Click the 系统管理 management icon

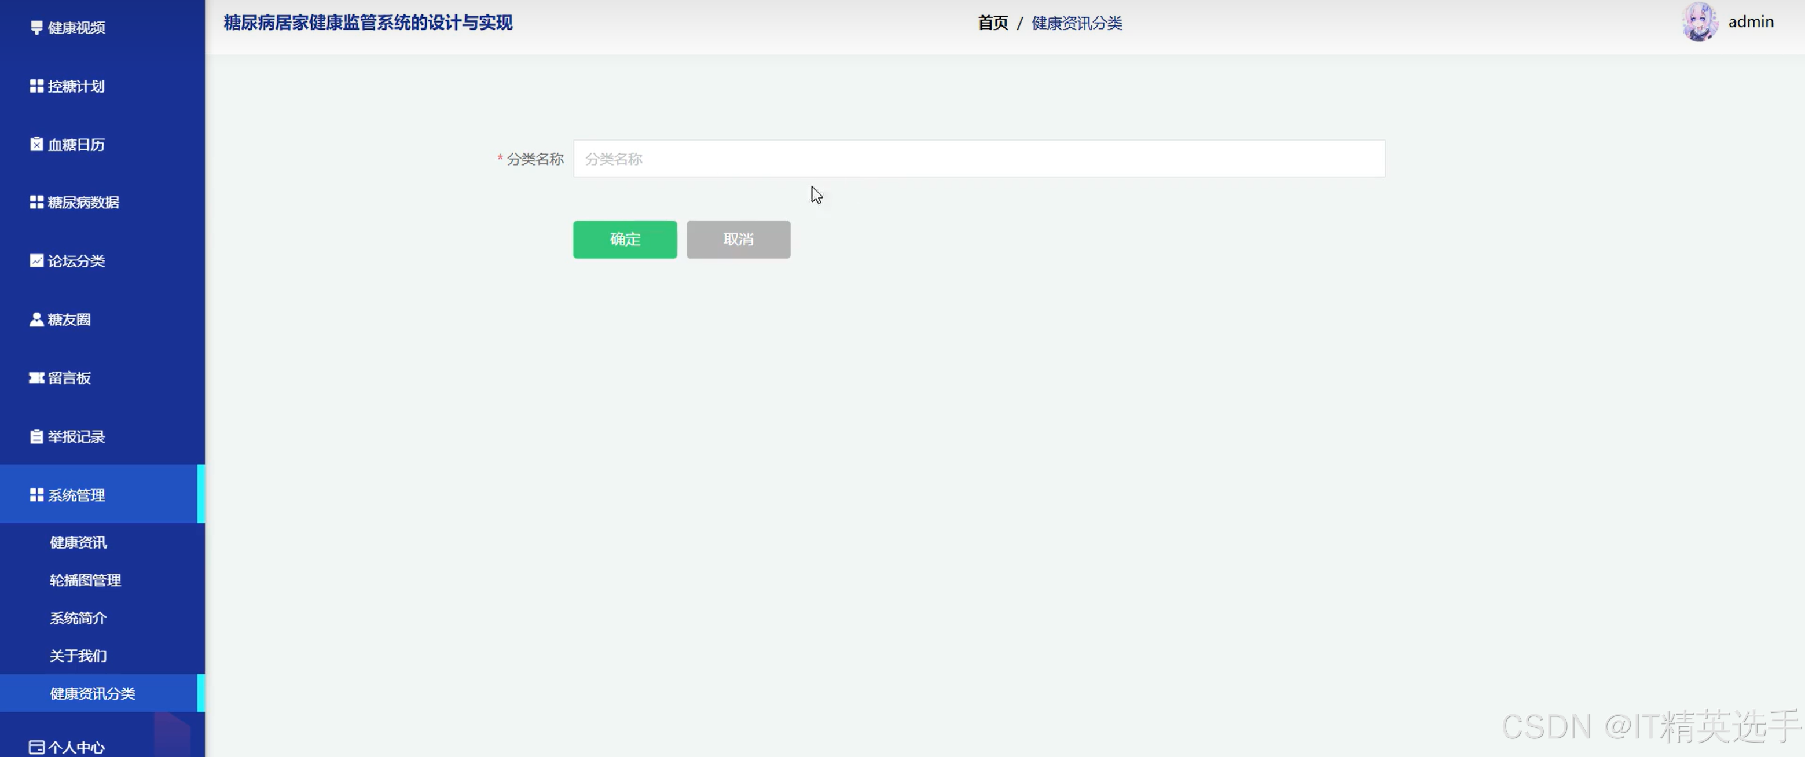[36, 494]
